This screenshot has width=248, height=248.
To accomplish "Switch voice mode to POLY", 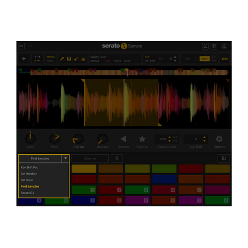I will coord(50,61).
